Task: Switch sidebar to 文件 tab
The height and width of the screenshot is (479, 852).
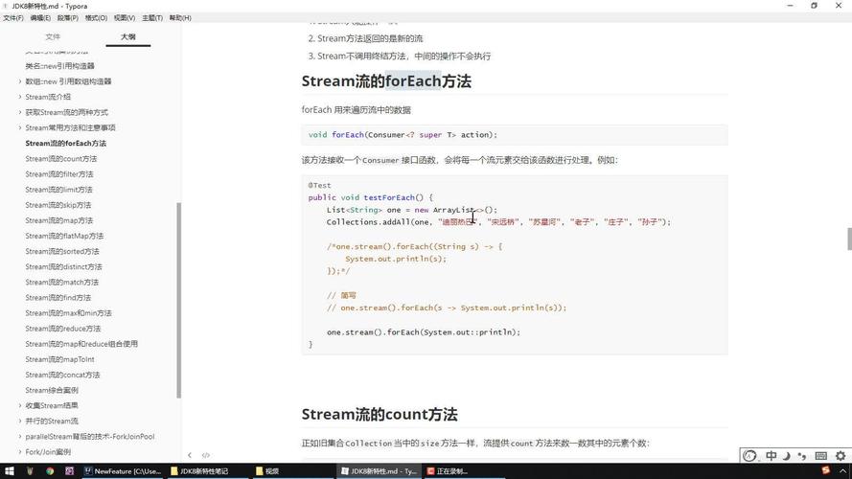Action: pyautogui.click(x=53, y=36)
